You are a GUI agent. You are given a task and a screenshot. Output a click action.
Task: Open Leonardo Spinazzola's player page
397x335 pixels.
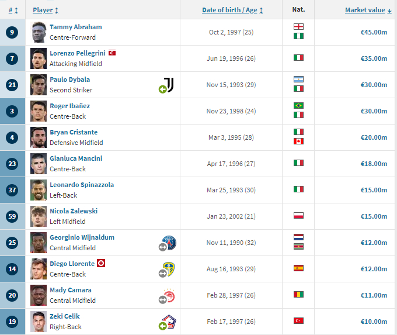pyautogui.click(x=82, y=185)
